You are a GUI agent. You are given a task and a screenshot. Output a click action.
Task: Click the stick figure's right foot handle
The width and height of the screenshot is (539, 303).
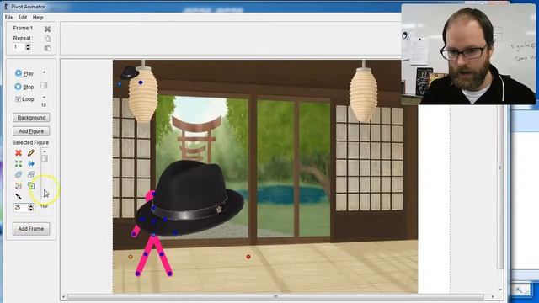click(x=170, y=274)
